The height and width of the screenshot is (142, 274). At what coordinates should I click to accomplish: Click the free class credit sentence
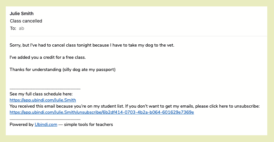[x=48, y=57]
